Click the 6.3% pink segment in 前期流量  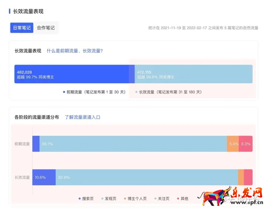245,144
